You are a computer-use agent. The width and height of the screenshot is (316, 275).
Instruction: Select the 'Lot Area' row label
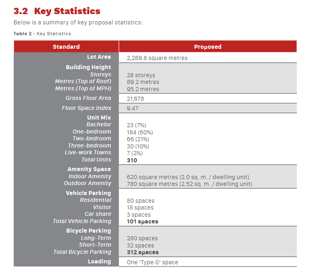click(99, 57)
